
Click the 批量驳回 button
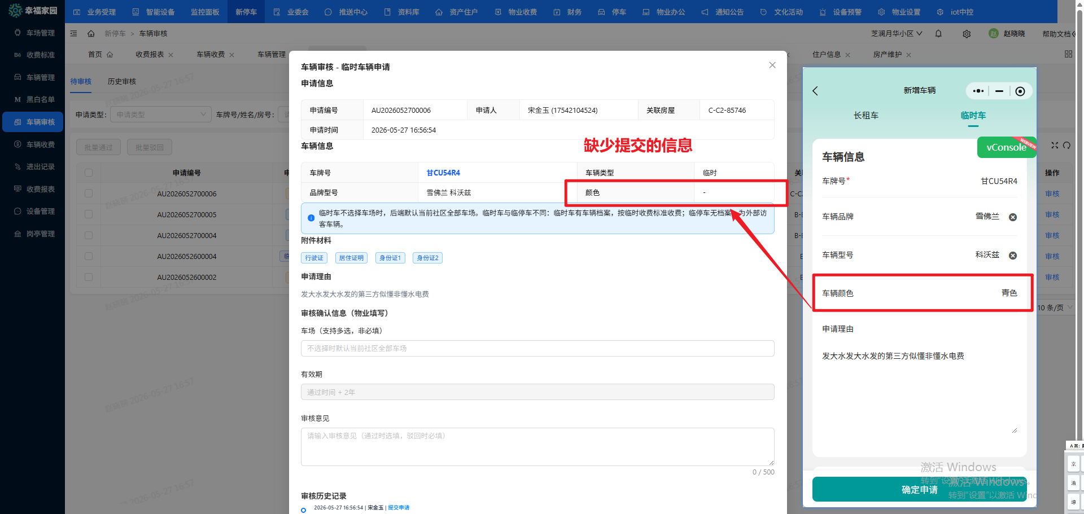(x=150, y=147)
